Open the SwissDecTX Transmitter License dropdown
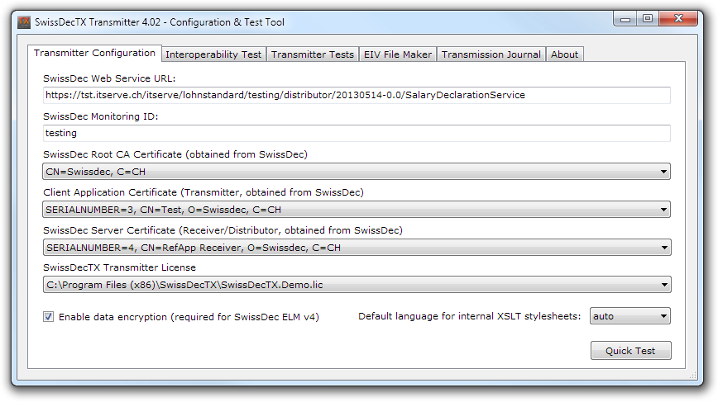This screenshot has height=402, width=718. [357, 286]
